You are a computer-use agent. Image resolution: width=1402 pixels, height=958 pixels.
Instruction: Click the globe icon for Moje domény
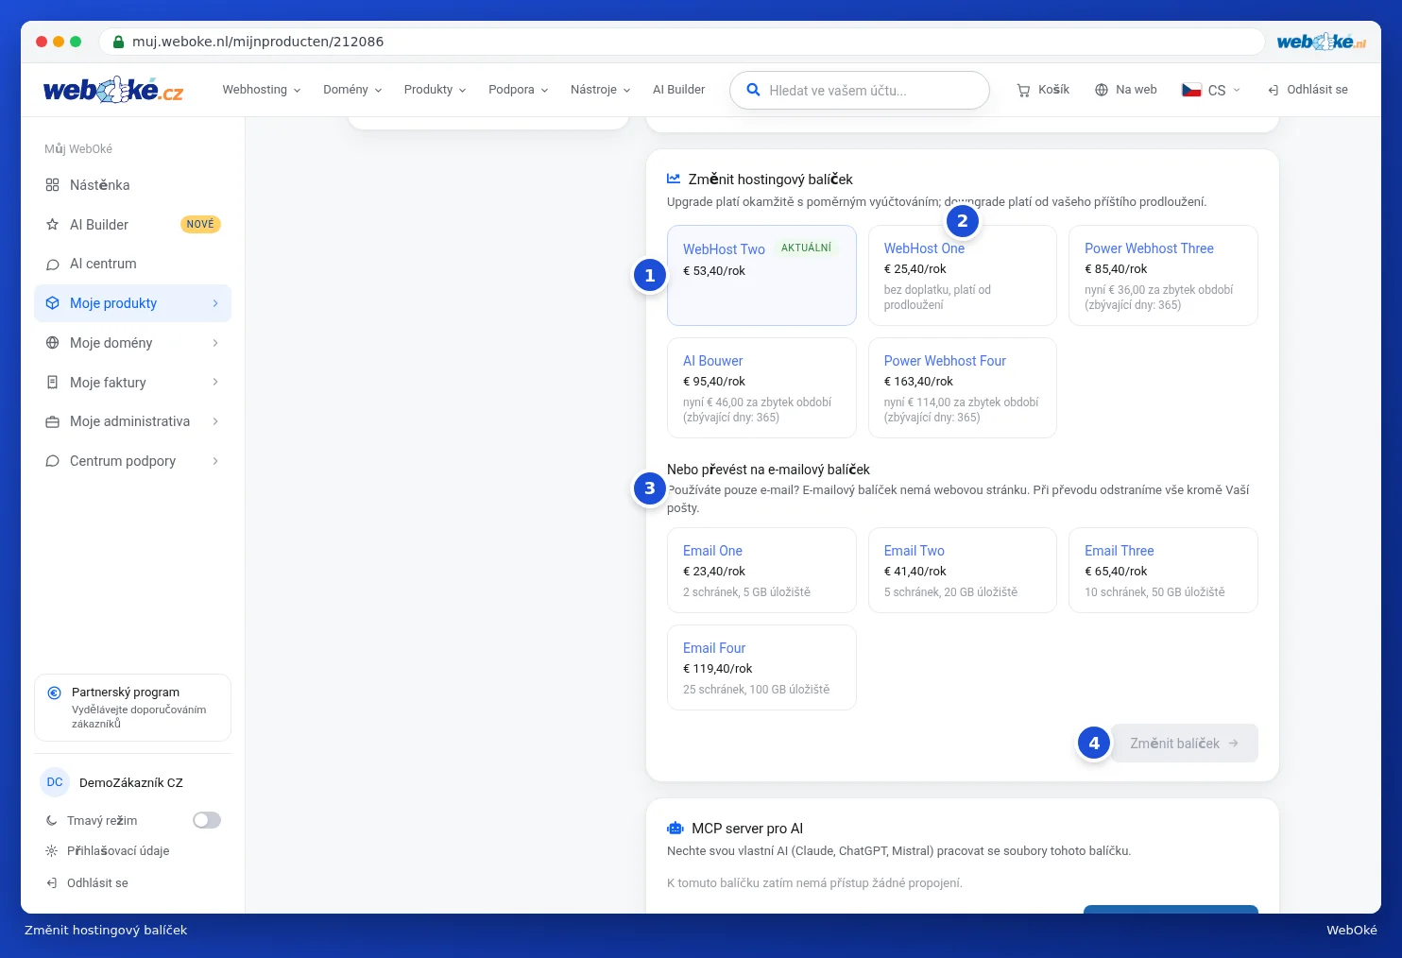click(52, 343)
